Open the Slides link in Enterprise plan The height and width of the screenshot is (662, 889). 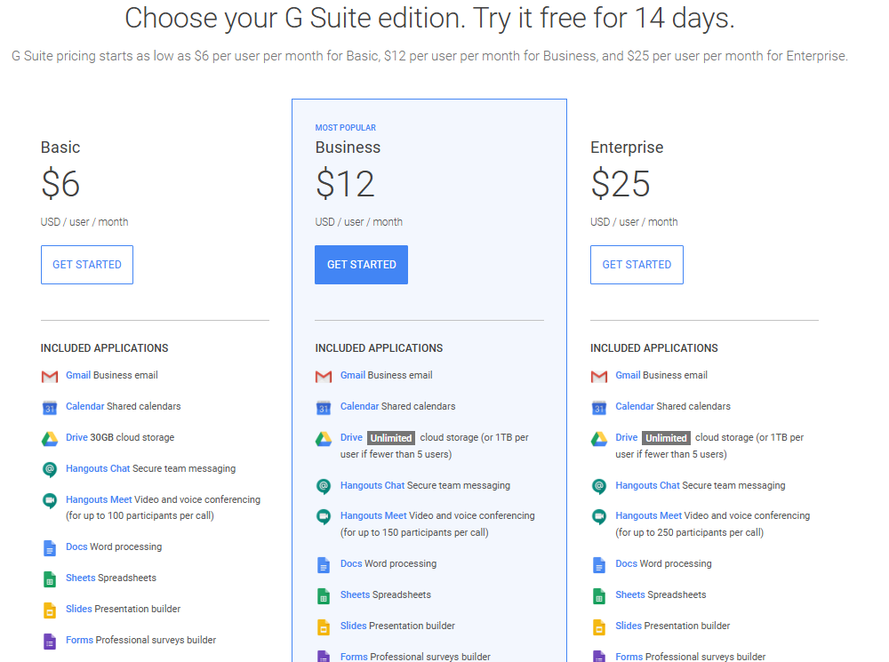[629, 626]
